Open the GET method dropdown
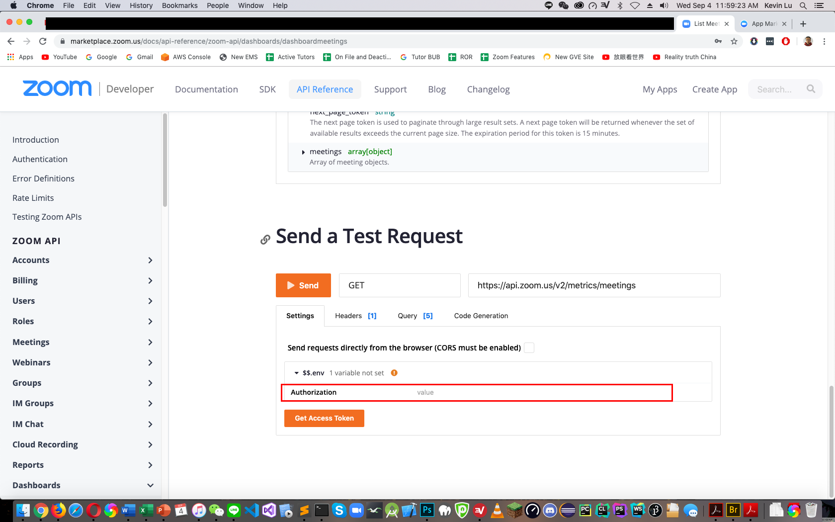 400,285
